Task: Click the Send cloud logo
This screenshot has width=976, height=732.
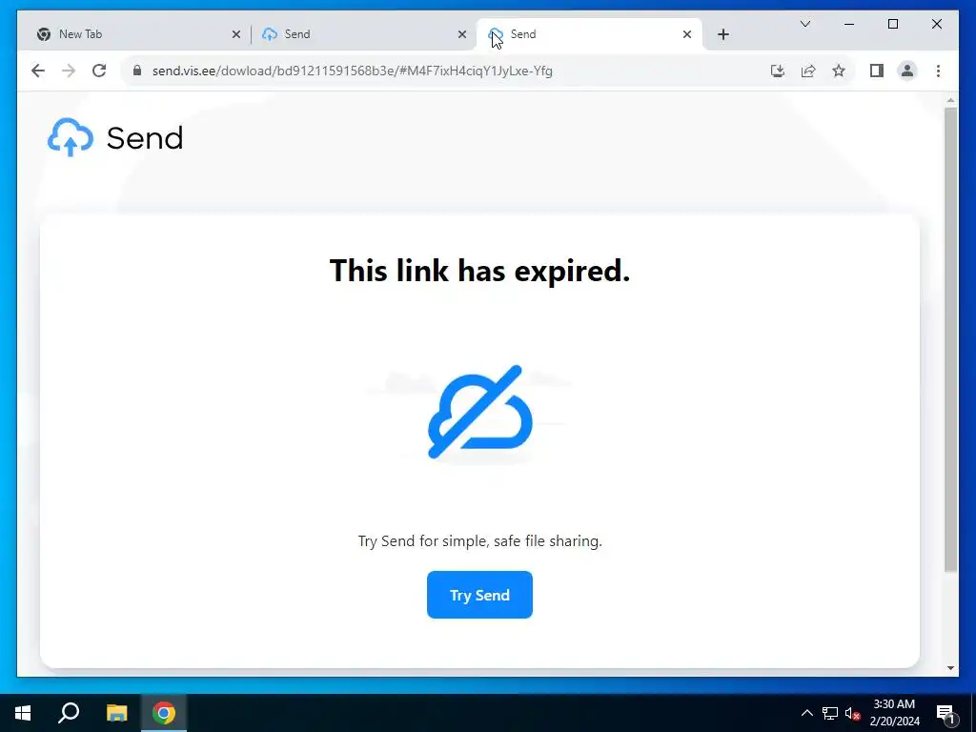Action: click(x=71, y=137)
